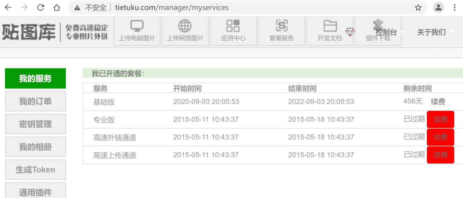Bookmark this page with the star icon
Viewport: 463px width, 198px height.
tap(418, 8)
